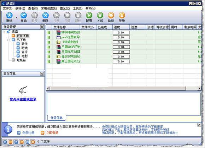Click the 您尚未注册或登录 link

(23, 99)
